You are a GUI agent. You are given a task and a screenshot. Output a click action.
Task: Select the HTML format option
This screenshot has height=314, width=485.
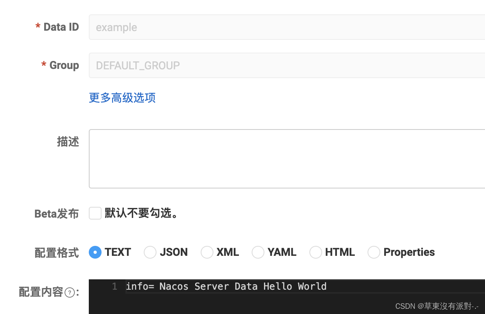(x=316, y=252)
